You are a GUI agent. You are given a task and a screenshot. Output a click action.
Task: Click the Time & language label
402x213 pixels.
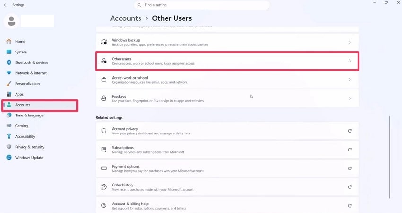(29, 115)
